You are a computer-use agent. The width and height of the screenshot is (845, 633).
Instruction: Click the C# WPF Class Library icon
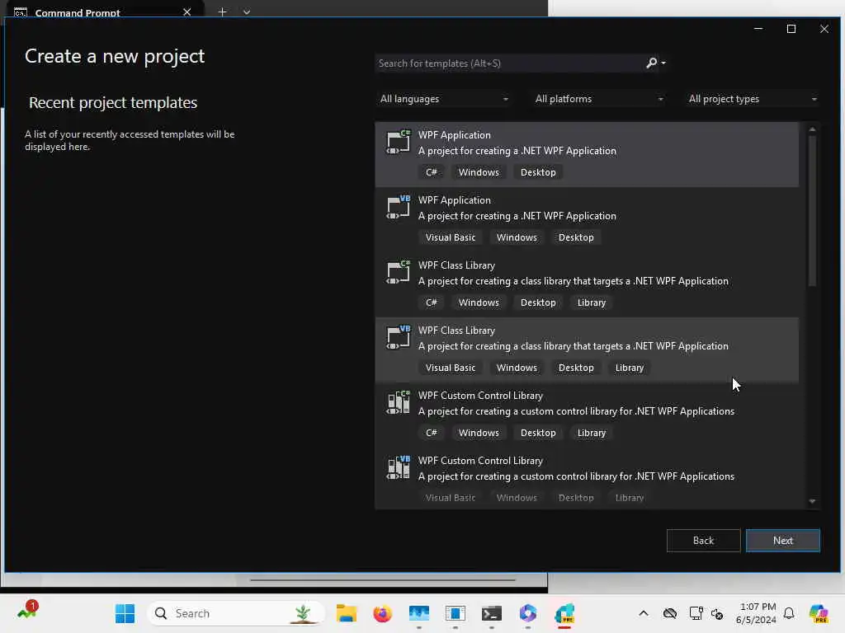(x=399, y=272)
